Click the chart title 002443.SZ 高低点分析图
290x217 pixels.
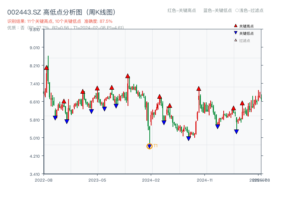[62, 12]
